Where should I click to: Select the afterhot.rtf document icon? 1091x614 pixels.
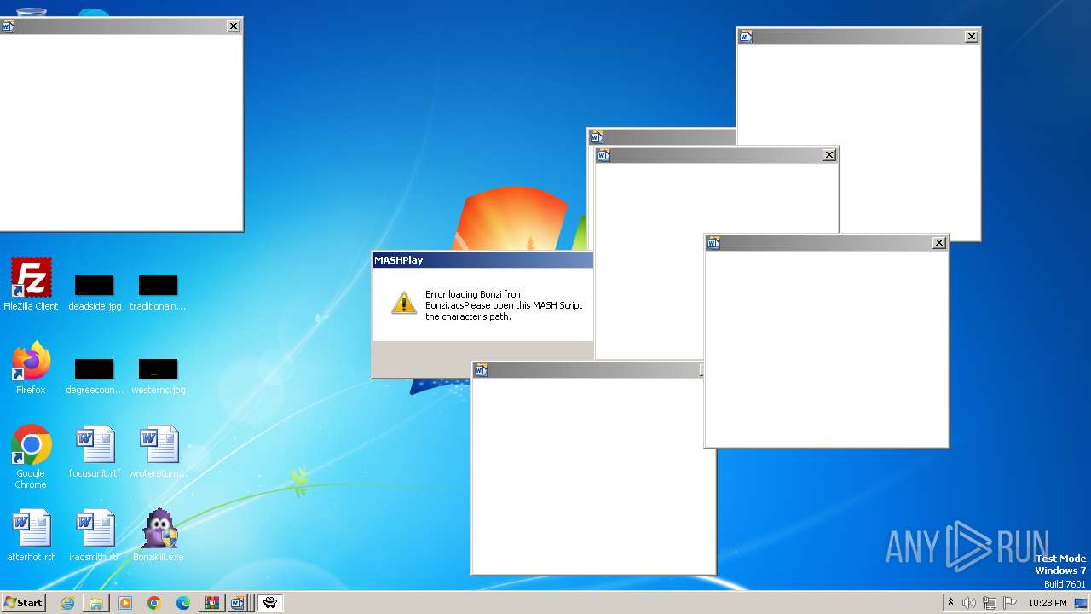[31, 535]
